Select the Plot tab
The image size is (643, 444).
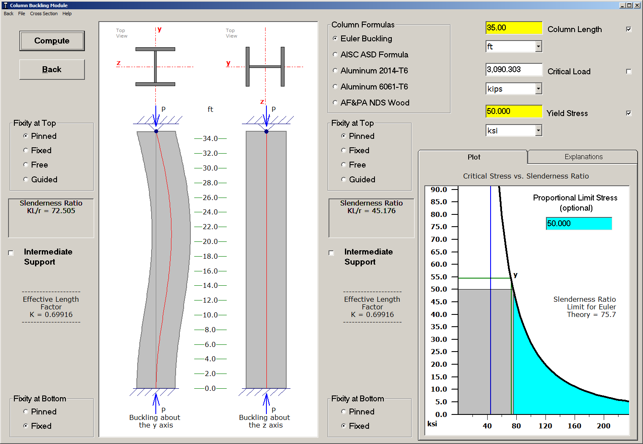click(474, 157)
